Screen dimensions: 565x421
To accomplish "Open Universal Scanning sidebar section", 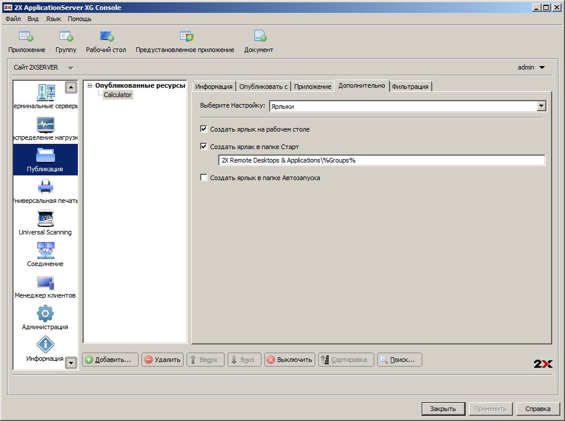I will pyautogui.click(x=46, y=223).
